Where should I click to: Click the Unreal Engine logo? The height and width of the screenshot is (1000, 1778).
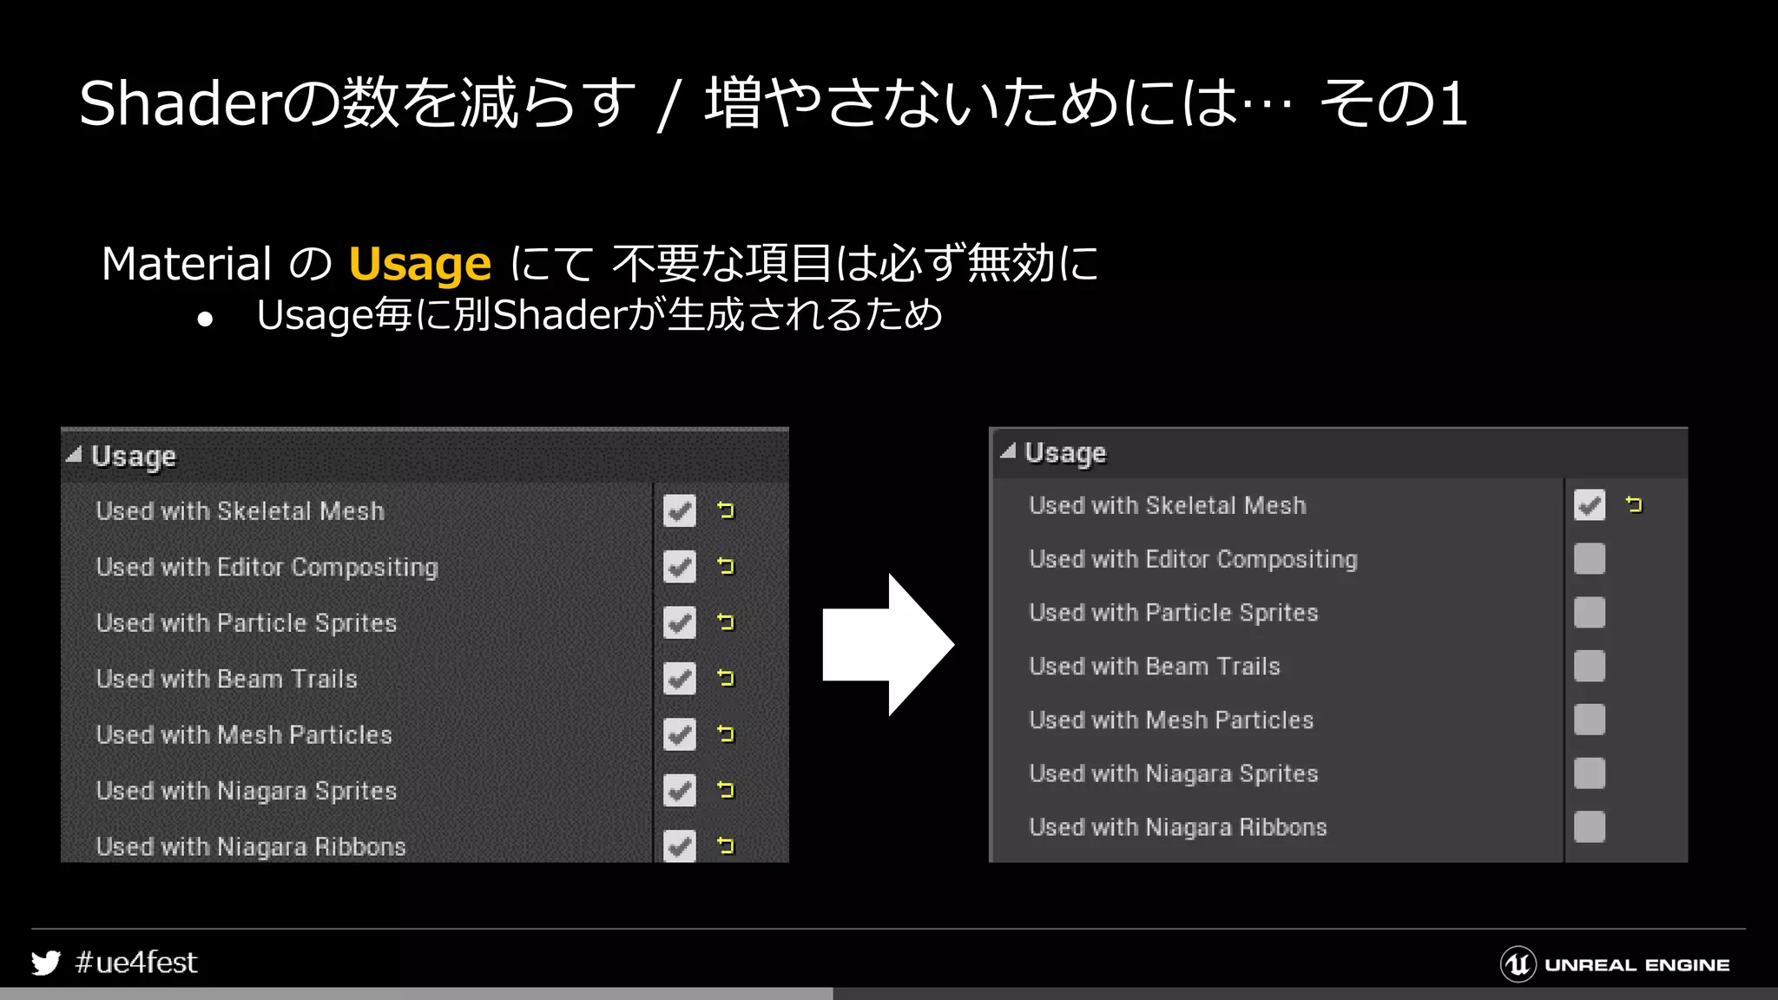click(1615, 964)
